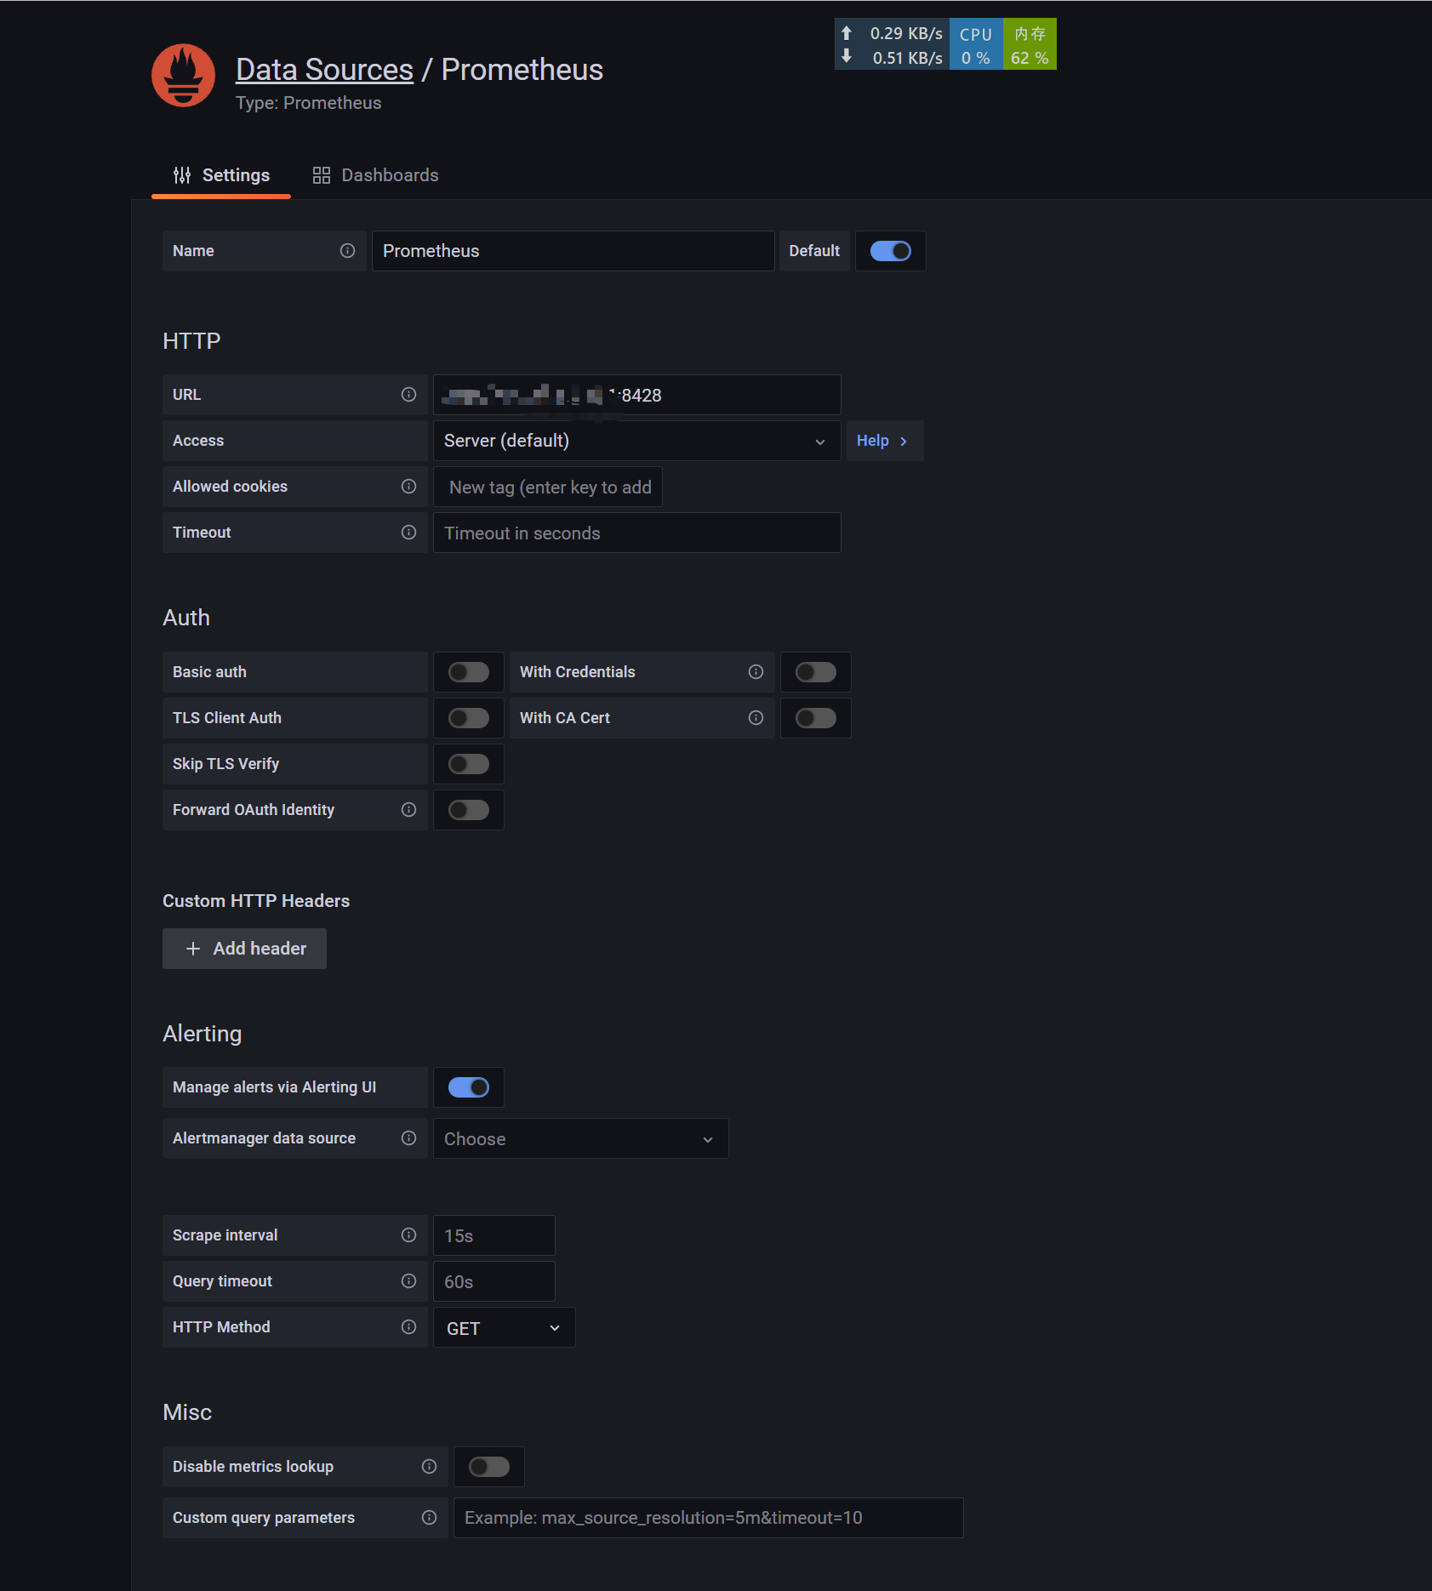Click the info icon next to URL
Viewport: 1432px width, 1591px height.
pyautogui.click(x=408, y=395)
